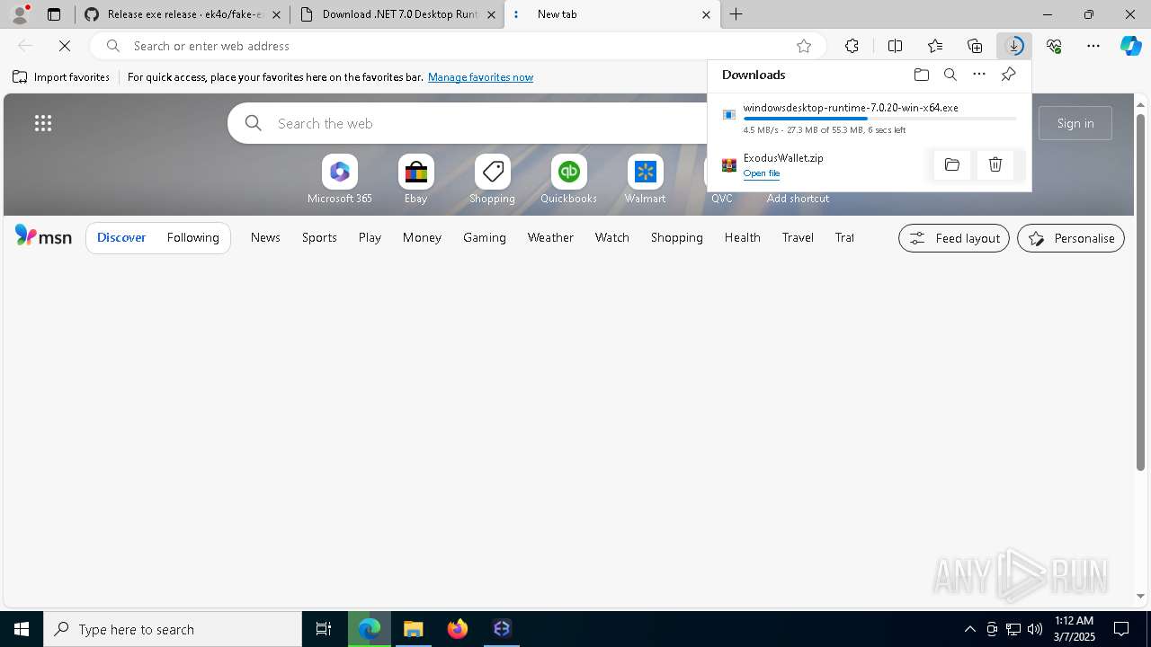Click the windowsdesktop-runtime download progress bar
The image size is (1151, 647).
(x=880, y=119)
